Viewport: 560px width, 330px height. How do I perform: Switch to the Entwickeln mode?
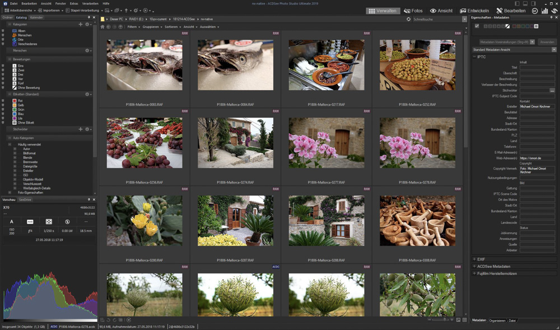coord(474,11)
